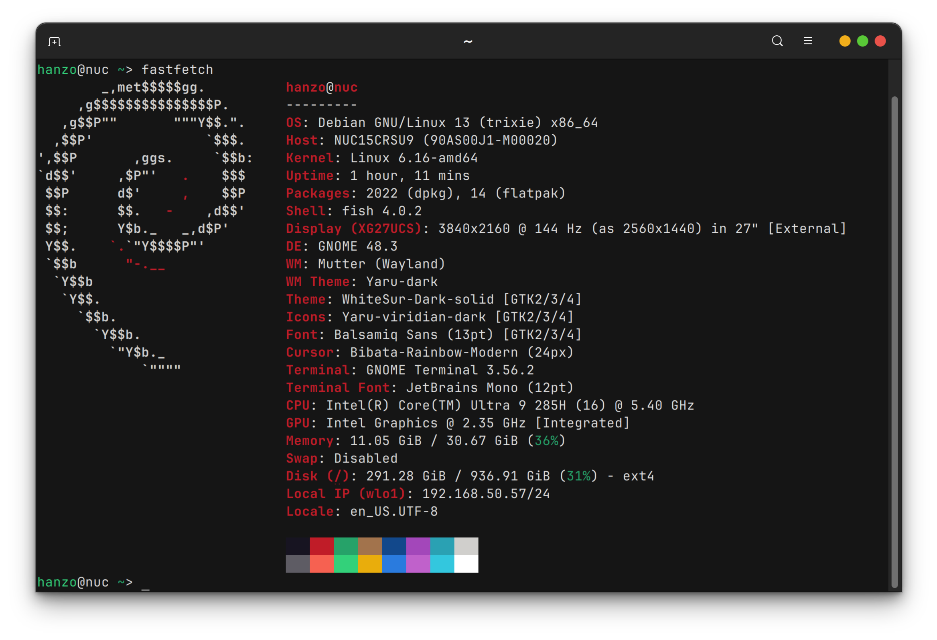The image size is (937, 640).
Task: Click 'JetBrains Mono (12pt)' text
Action: [490, 388]
